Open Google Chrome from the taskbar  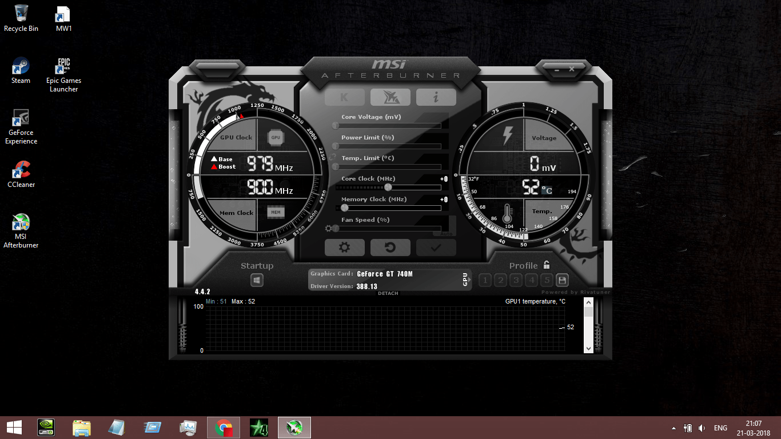coord(224,428)
